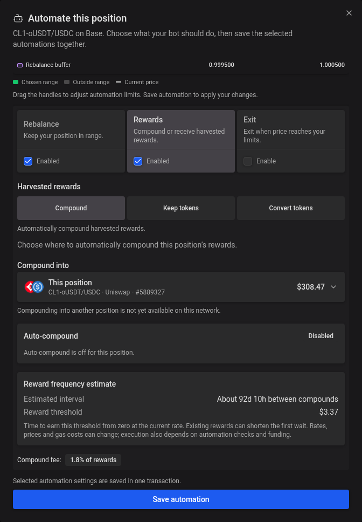Click the Compound fee label
Image resolution: width=362 pixels, height=522 pixels.
point(39,460)
